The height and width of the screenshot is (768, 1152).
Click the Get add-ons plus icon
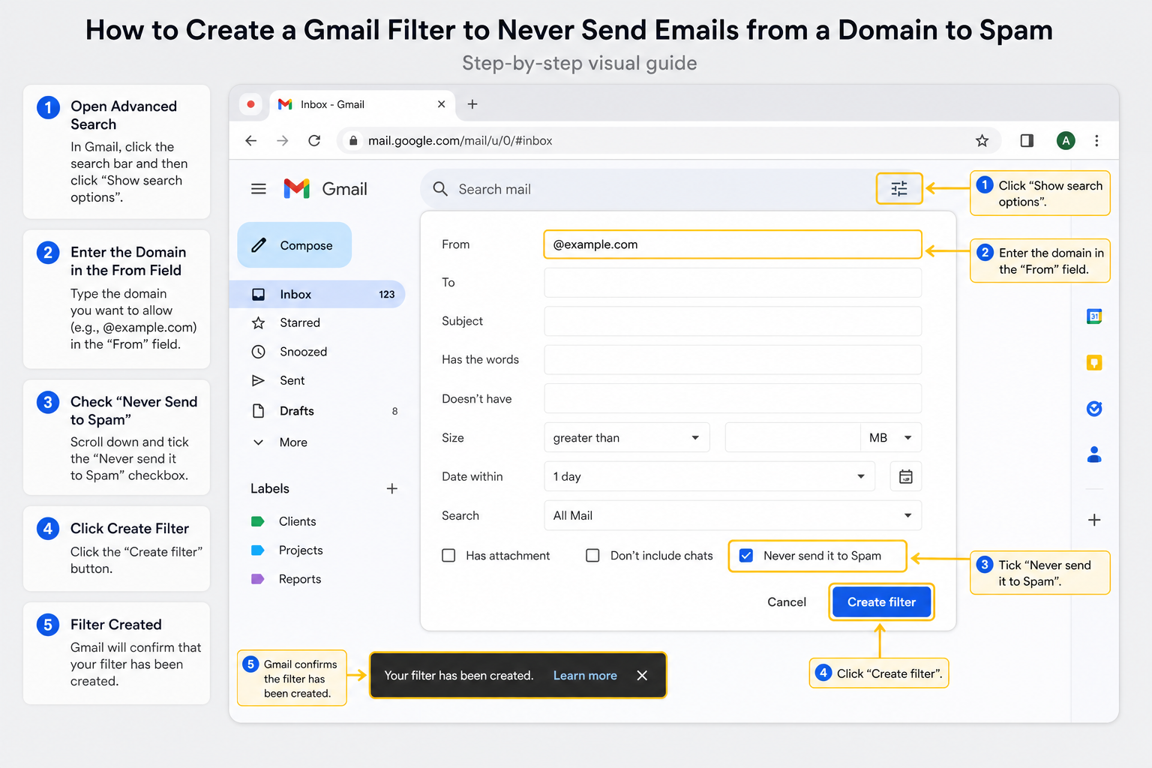point(1094,520)
